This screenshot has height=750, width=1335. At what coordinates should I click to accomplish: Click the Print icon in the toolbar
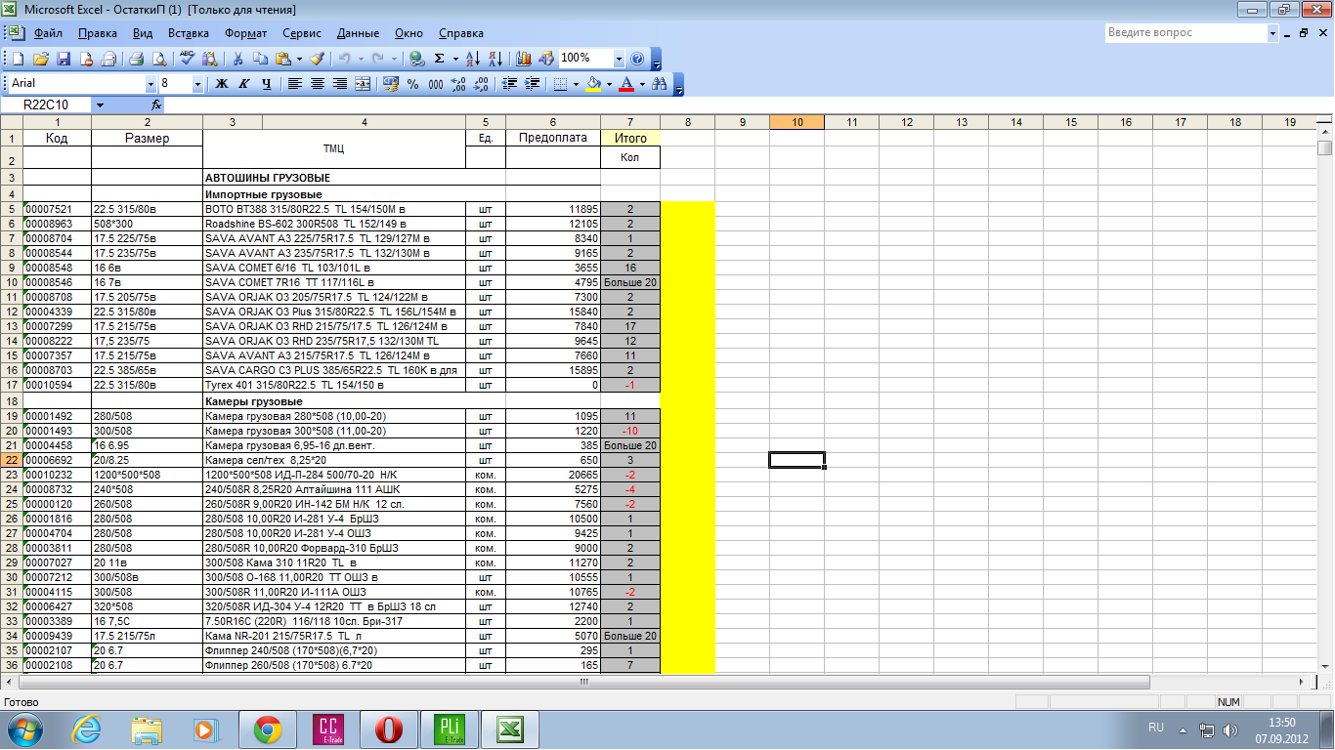137,59
